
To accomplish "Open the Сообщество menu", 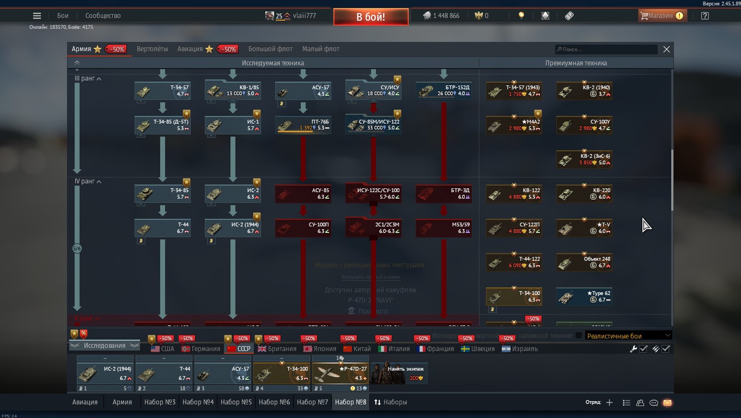I will coord(103,16).
